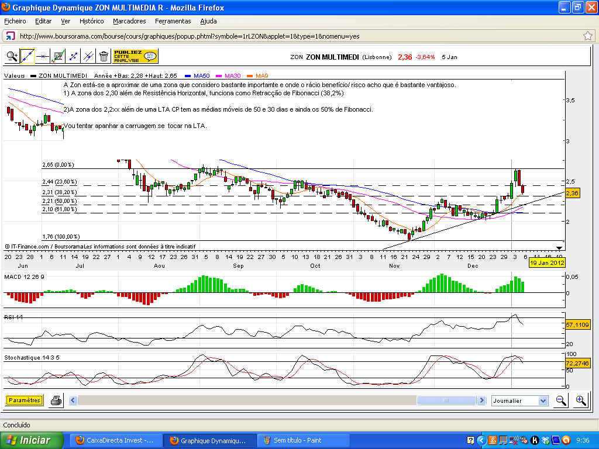Click the Windows Iniciar start button
Screen dimensions: 599x449
(32, 441)
